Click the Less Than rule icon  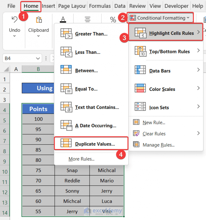point(66,52)
